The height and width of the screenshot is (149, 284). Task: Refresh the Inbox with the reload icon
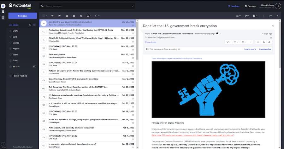coord(30,25)
